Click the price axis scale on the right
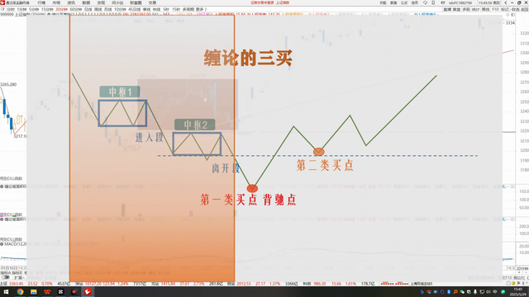529x297 pixels. pyautogui.click(x=522, y=101)
